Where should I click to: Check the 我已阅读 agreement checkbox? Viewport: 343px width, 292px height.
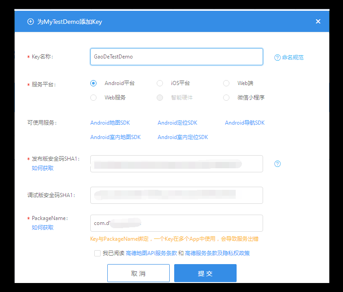tap(97, 253)
